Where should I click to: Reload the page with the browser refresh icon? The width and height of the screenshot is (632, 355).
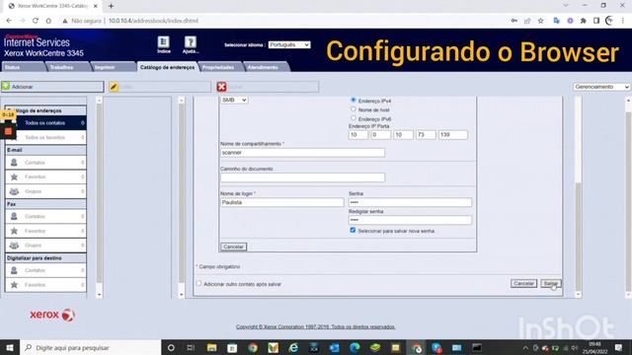click(x=36, y=21)
